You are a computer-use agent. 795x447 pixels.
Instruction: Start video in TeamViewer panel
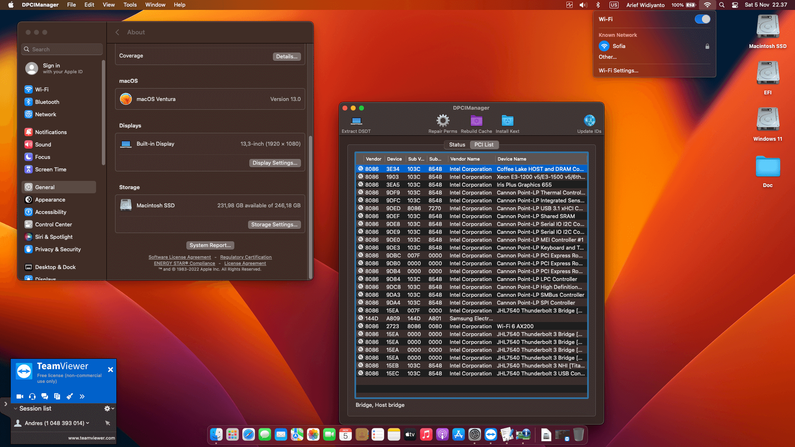[x=19, y=397]
